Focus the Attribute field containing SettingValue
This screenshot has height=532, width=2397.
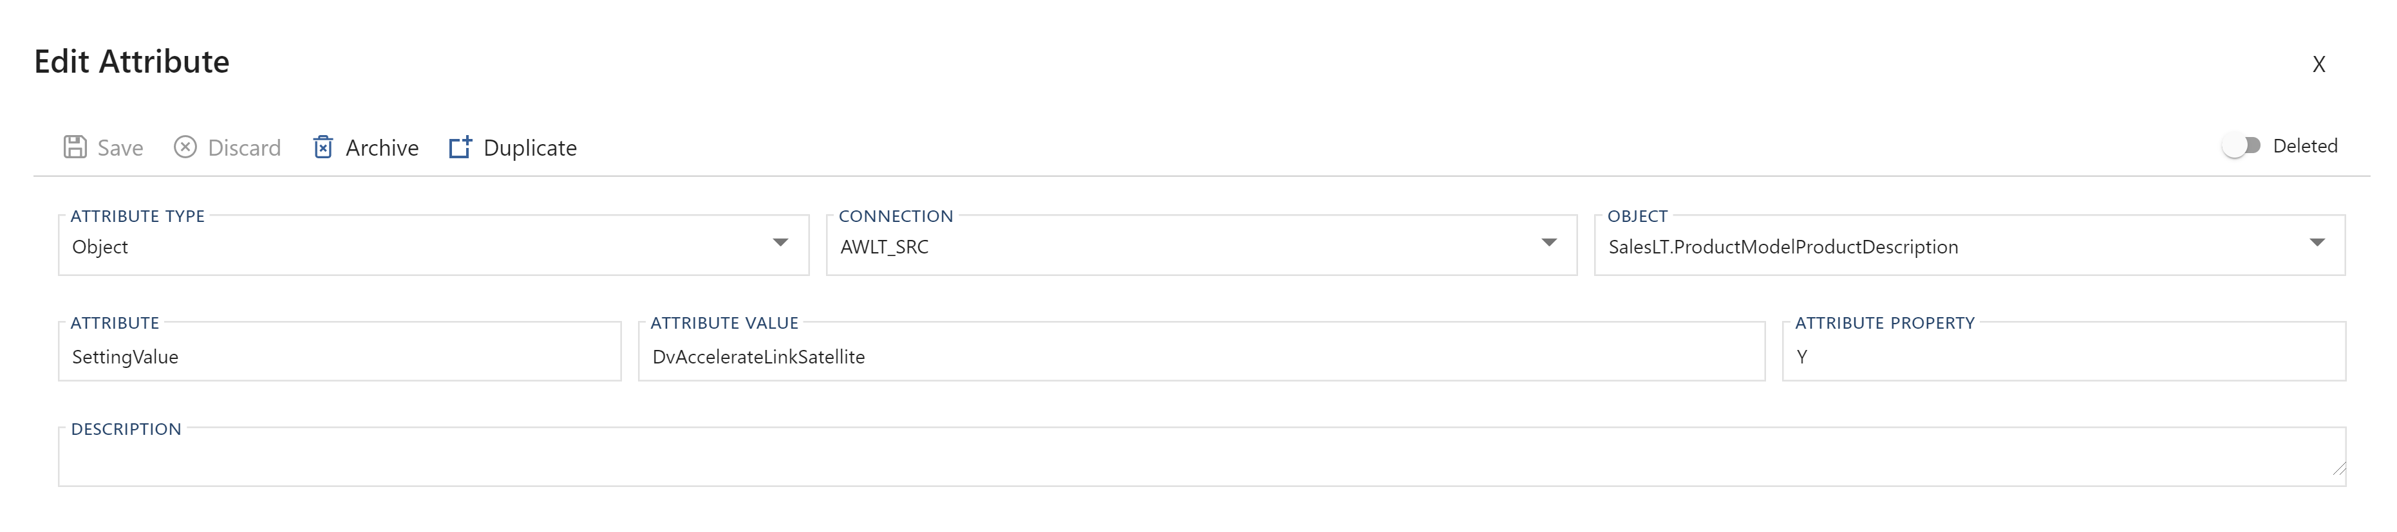click(x=339, y=357)
